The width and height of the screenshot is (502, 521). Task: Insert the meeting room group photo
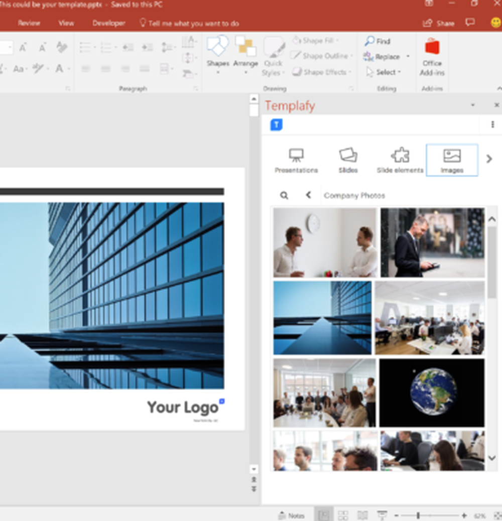point(324,393)
